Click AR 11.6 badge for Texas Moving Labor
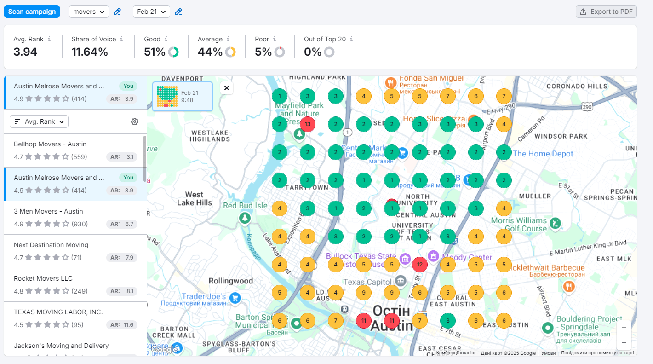This screenshot has width=653, height=364. pyautogui.click(x=122, y=325)
